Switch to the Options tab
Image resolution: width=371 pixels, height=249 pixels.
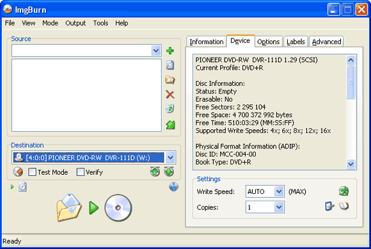pos(268,42)
